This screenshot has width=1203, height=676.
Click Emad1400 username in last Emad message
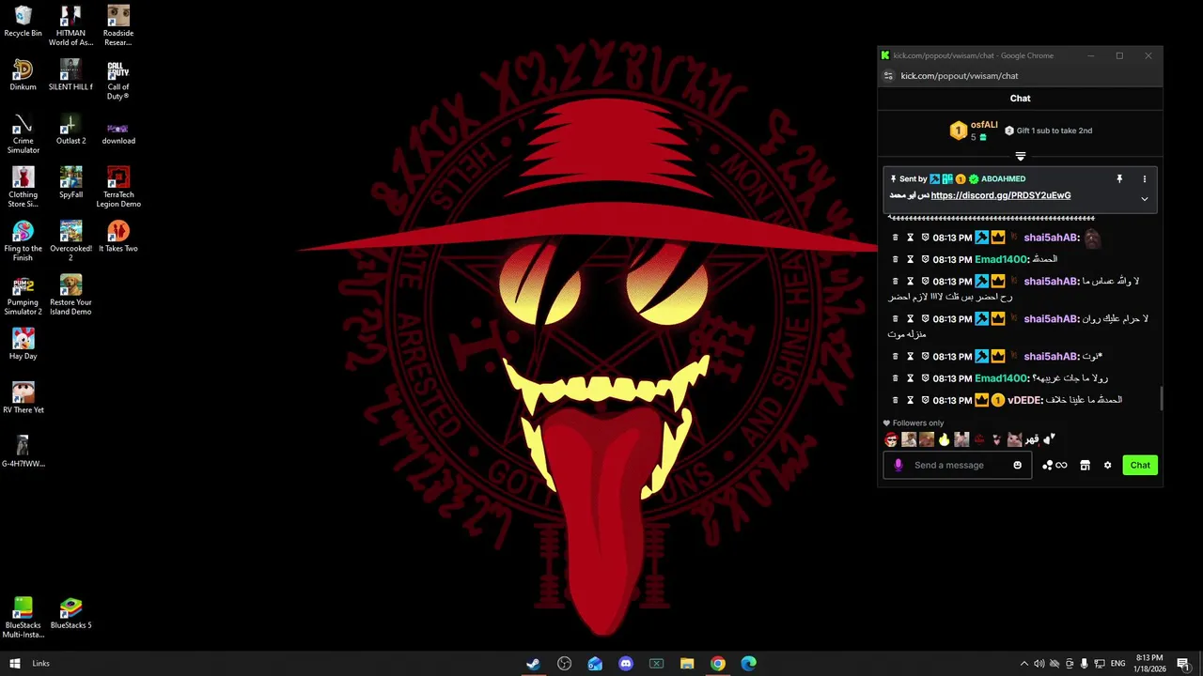(x=1002, y=378)
